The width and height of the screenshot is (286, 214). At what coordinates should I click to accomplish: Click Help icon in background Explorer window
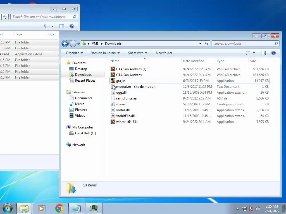(72, 26)
